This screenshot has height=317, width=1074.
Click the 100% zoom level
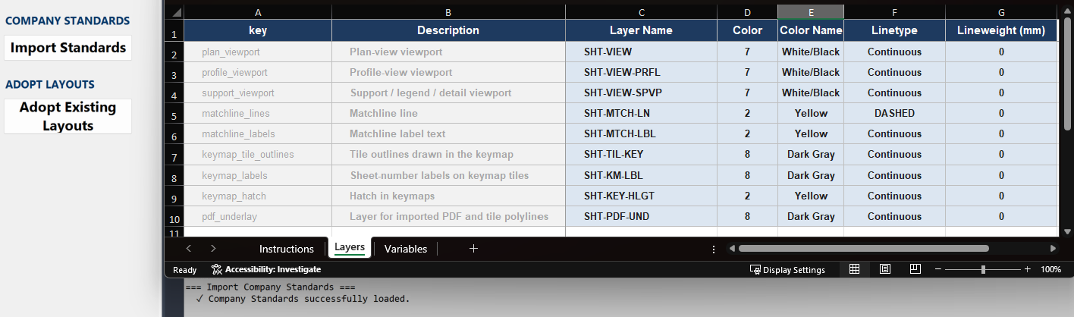1050,270
